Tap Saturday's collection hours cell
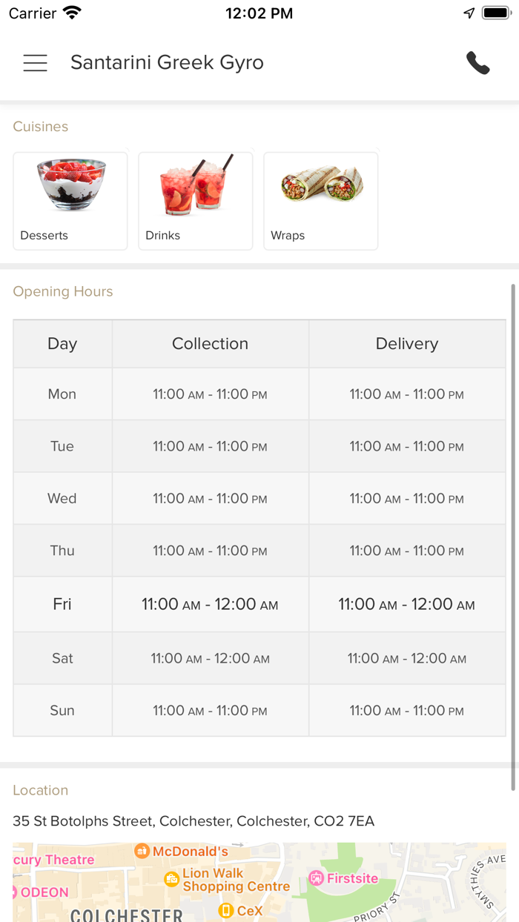This screenshot has width=519, height=922. (210, 658)
